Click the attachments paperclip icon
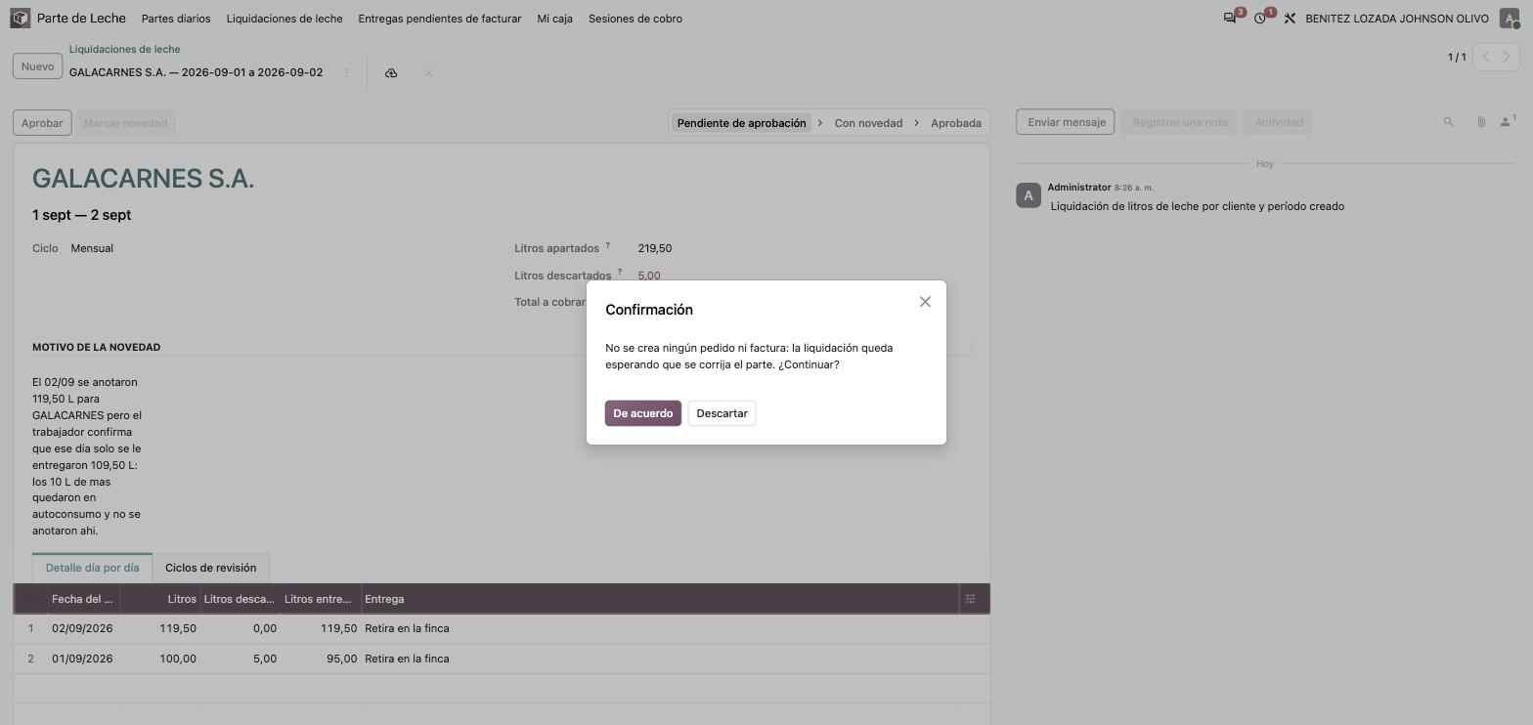The width and height of the screenshot is (1533, 725). point(1481,122)
